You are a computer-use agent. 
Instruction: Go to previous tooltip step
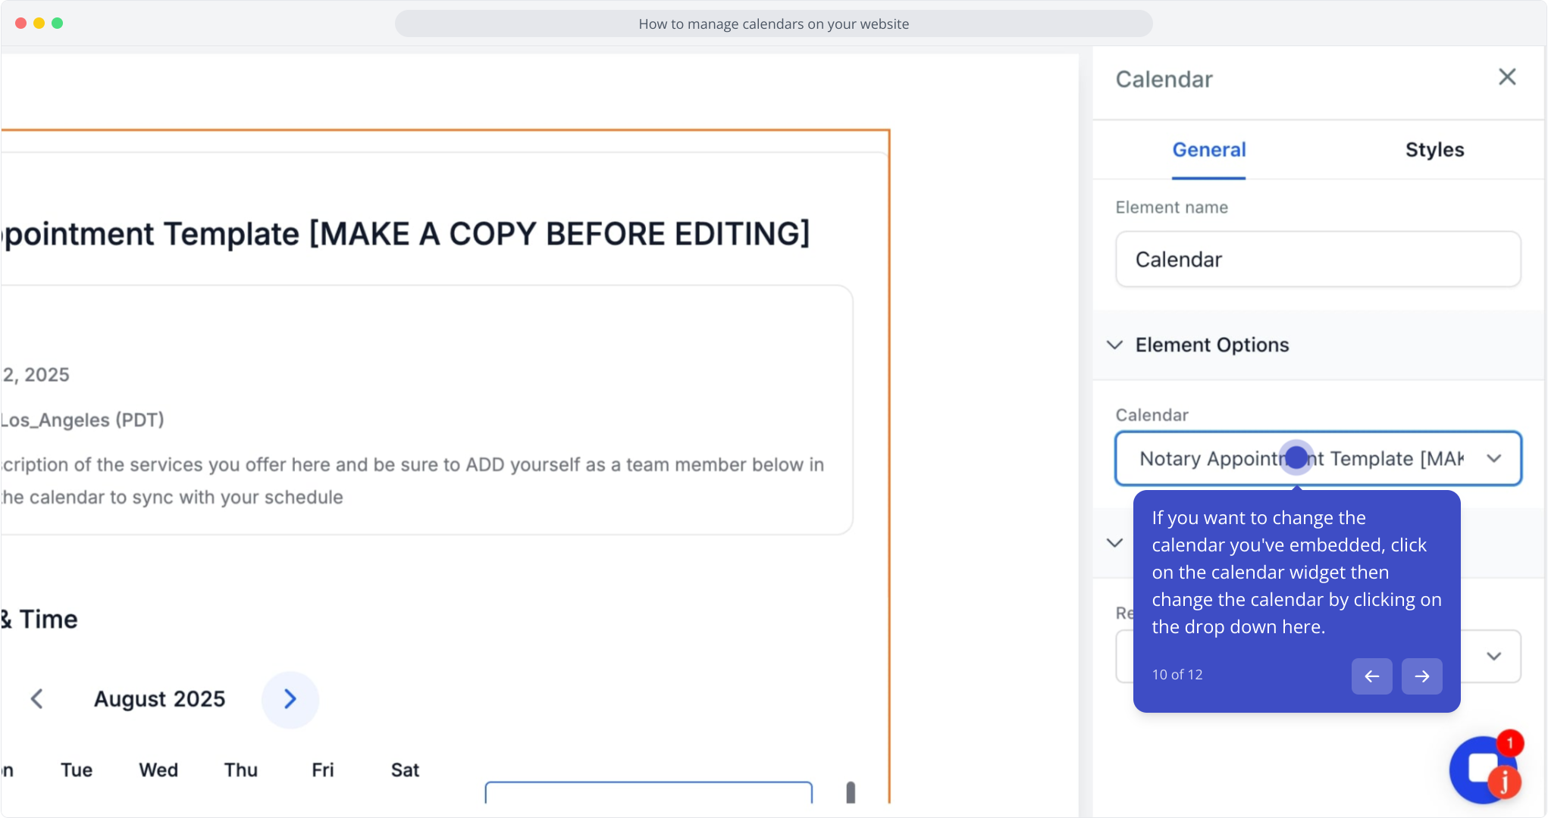click(1371, 676)
